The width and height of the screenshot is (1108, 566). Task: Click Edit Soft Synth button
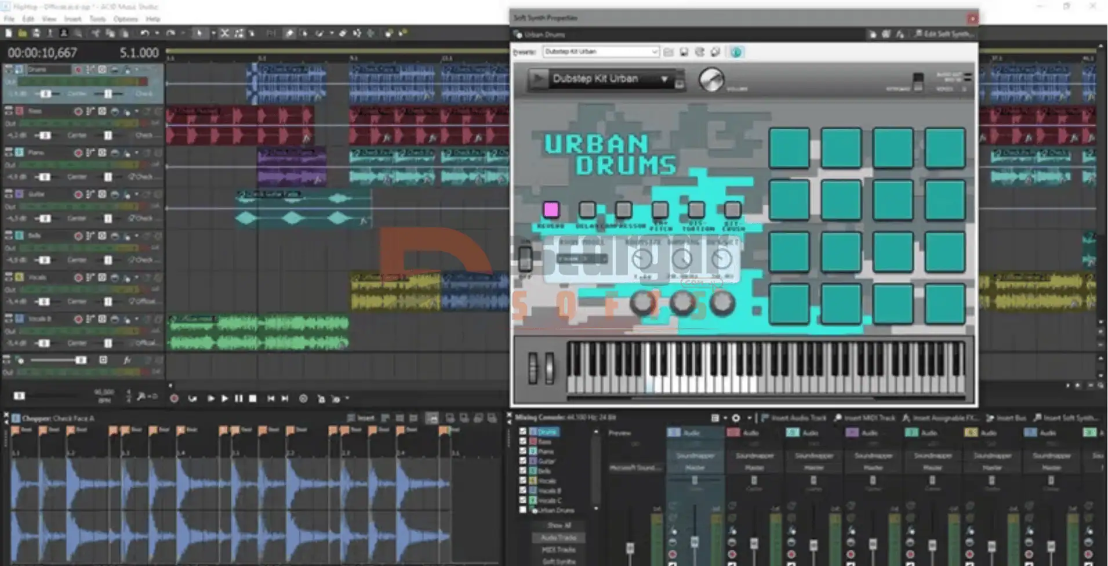944,34
